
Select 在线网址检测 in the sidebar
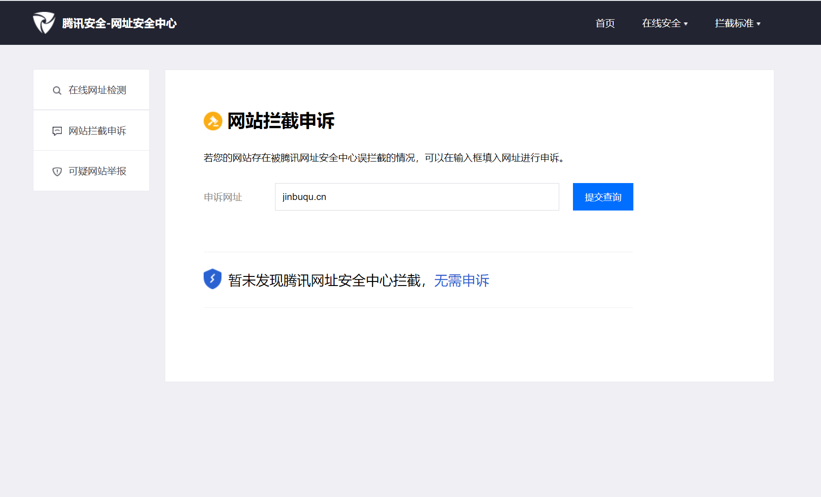[92, 90]
